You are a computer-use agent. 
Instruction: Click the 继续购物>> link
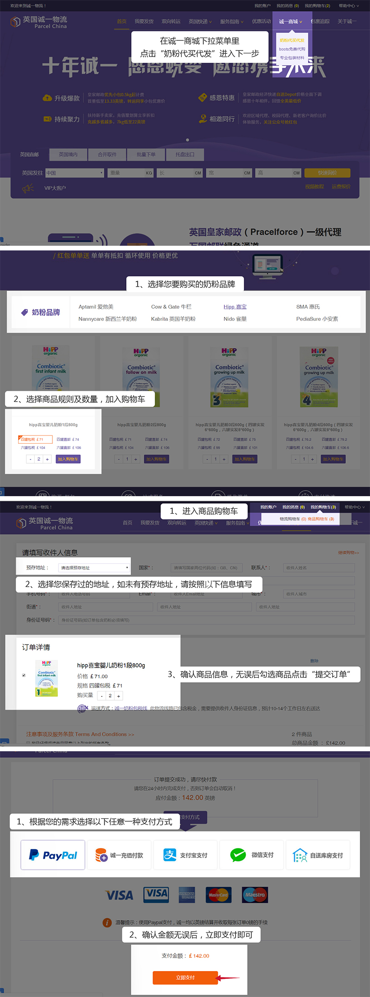pos(349,552)
